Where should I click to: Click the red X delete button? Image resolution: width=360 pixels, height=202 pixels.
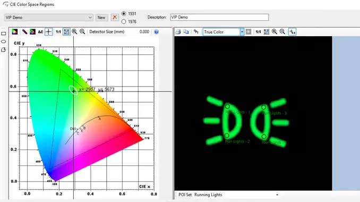(x=115, y=18)
